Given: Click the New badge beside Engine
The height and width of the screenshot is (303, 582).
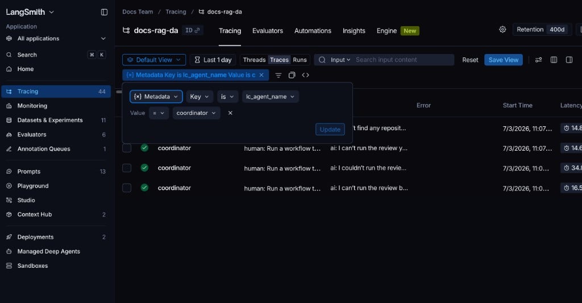Looking at the screenshot, I should pos(410,31).
